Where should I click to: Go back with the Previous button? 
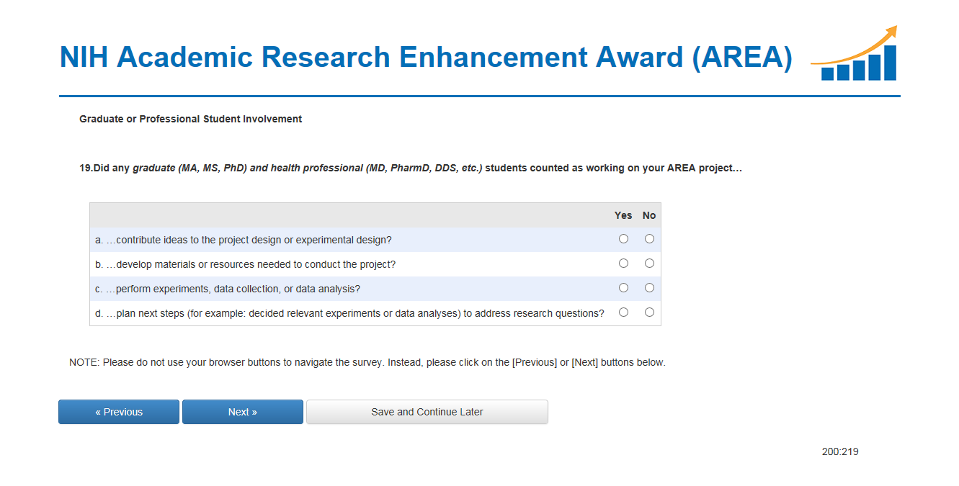(x=119, y=412)
